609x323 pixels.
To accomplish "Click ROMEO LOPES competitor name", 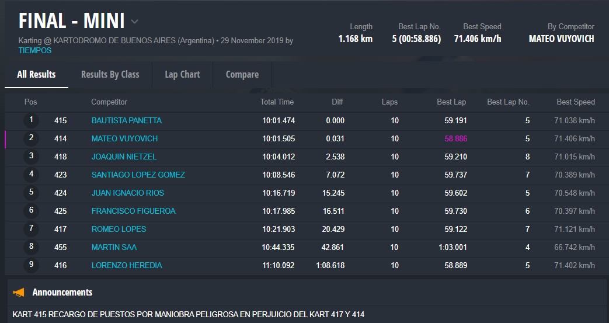I will (x=119, y=229).
